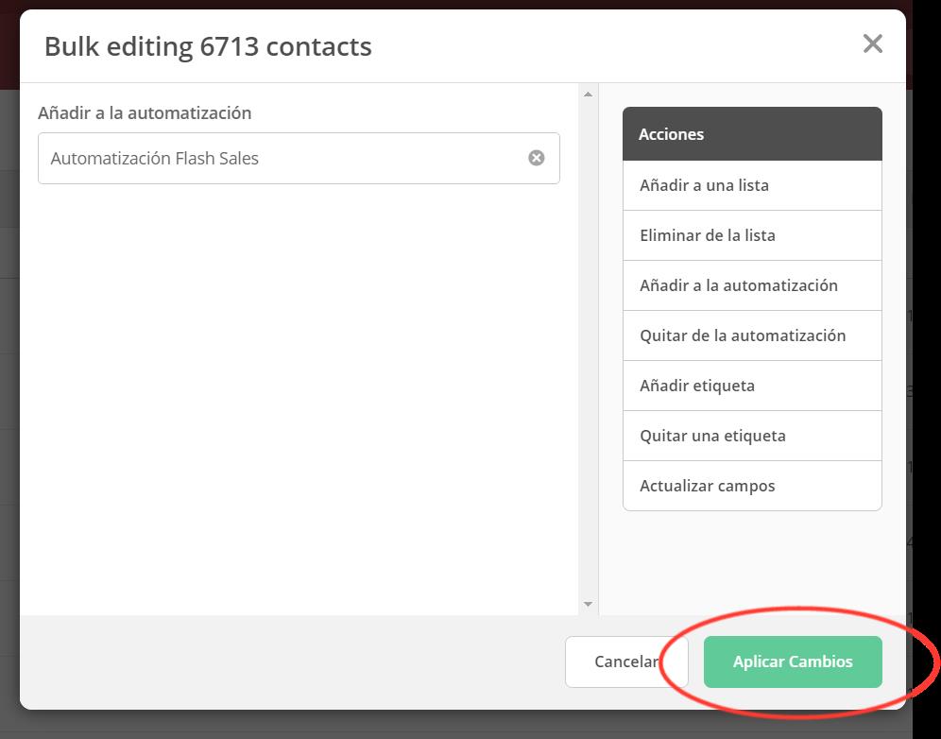Select Eliminar de la lista action

(x=752, y=235)
